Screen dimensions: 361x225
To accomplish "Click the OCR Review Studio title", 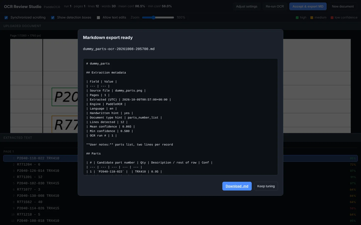I will [x=23, y=6].
